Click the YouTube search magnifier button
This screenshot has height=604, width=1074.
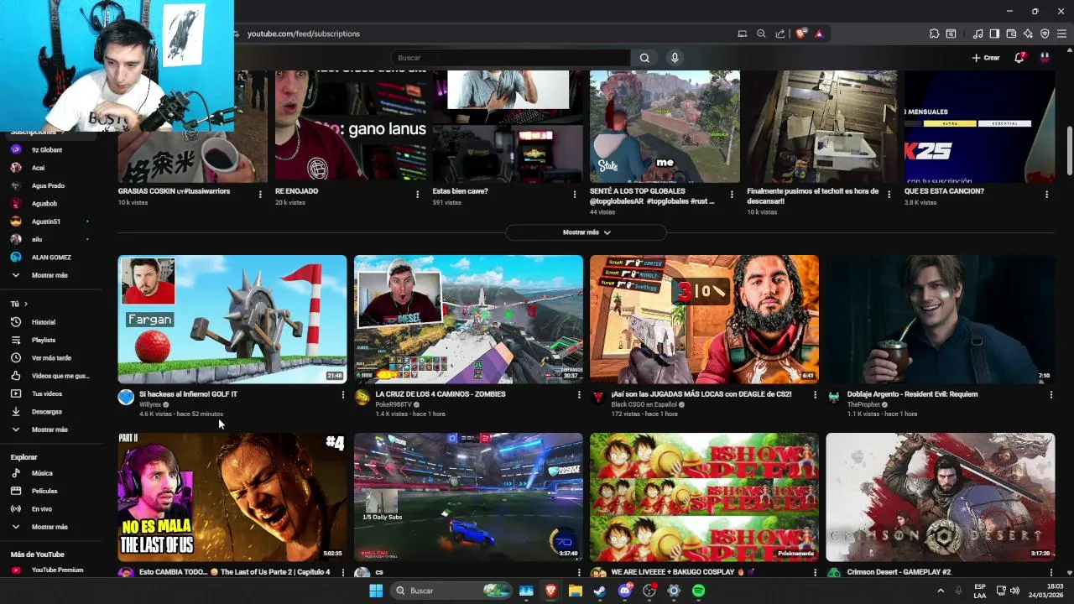click(644, 58)
